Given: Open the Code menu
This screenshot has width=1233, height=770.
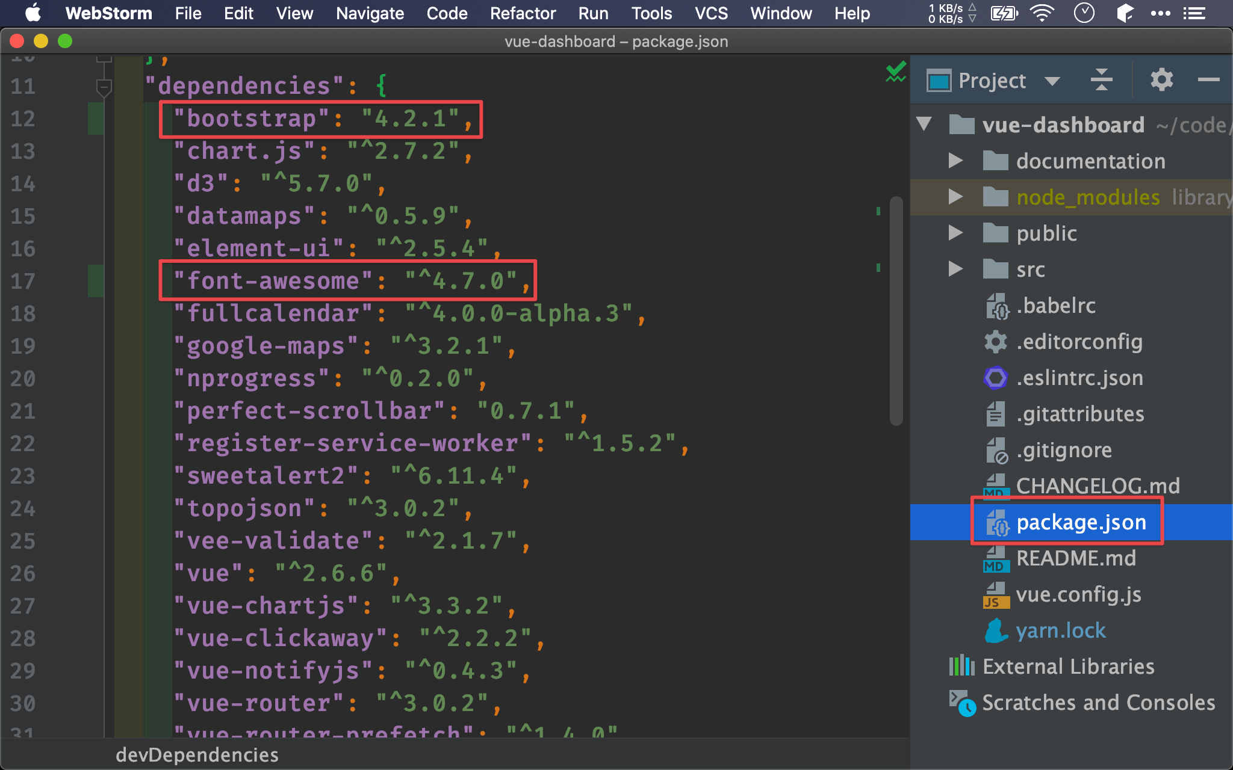Looking at the screenshot, I should pyautogui.click(x=447, y=13).
